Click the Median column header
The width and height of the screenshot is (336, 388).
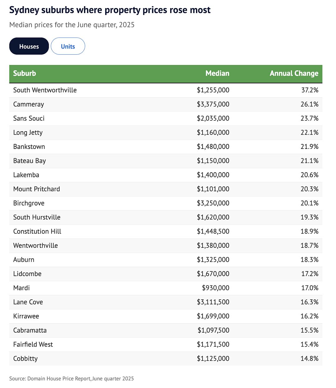[x=217, y=73]
